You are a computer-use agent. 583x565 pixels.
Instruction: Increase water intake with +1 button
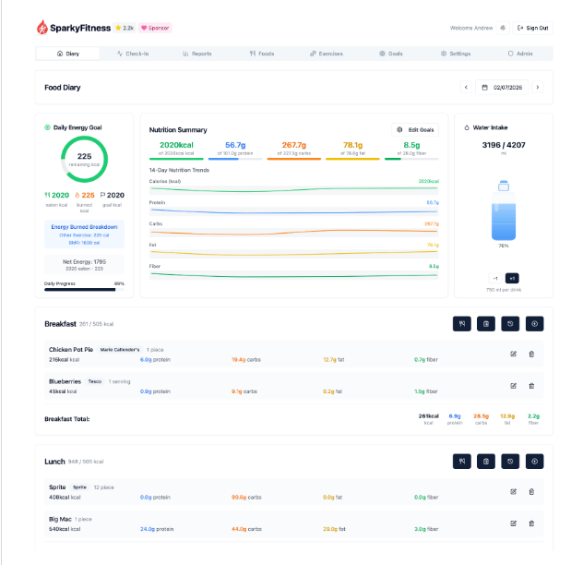click(512, 278)
